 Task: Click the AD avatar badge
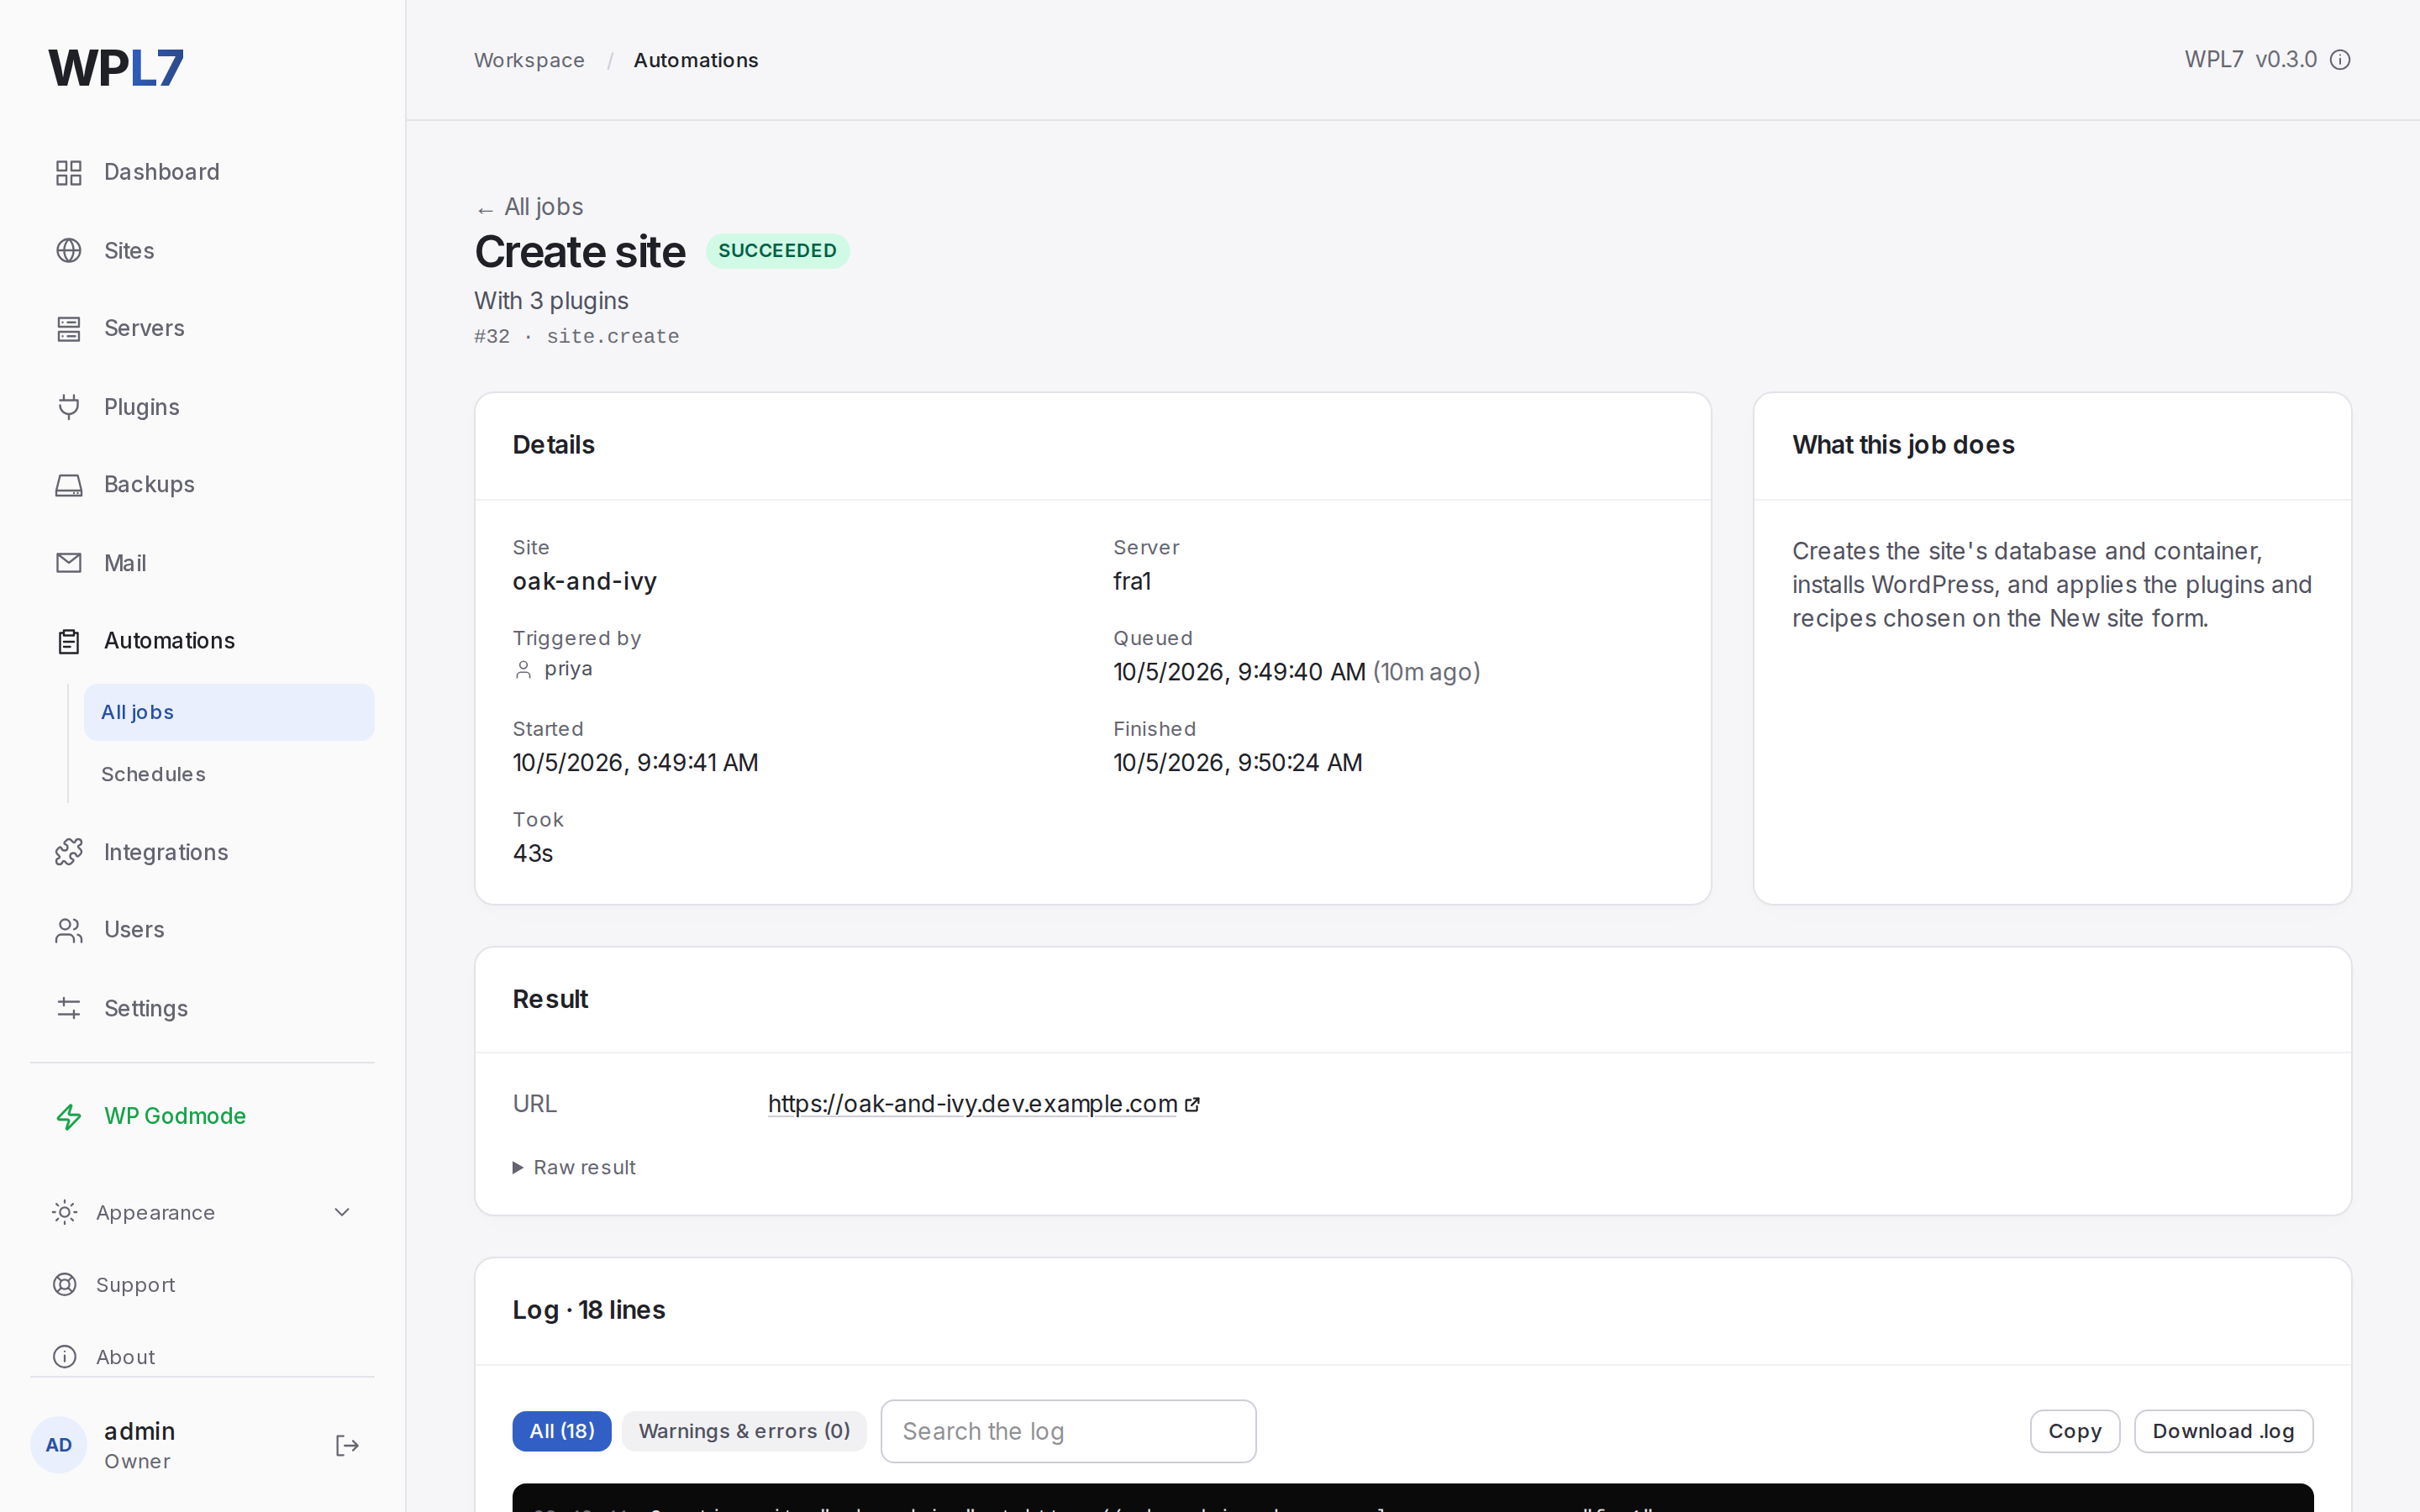(x=59, y=1445)
